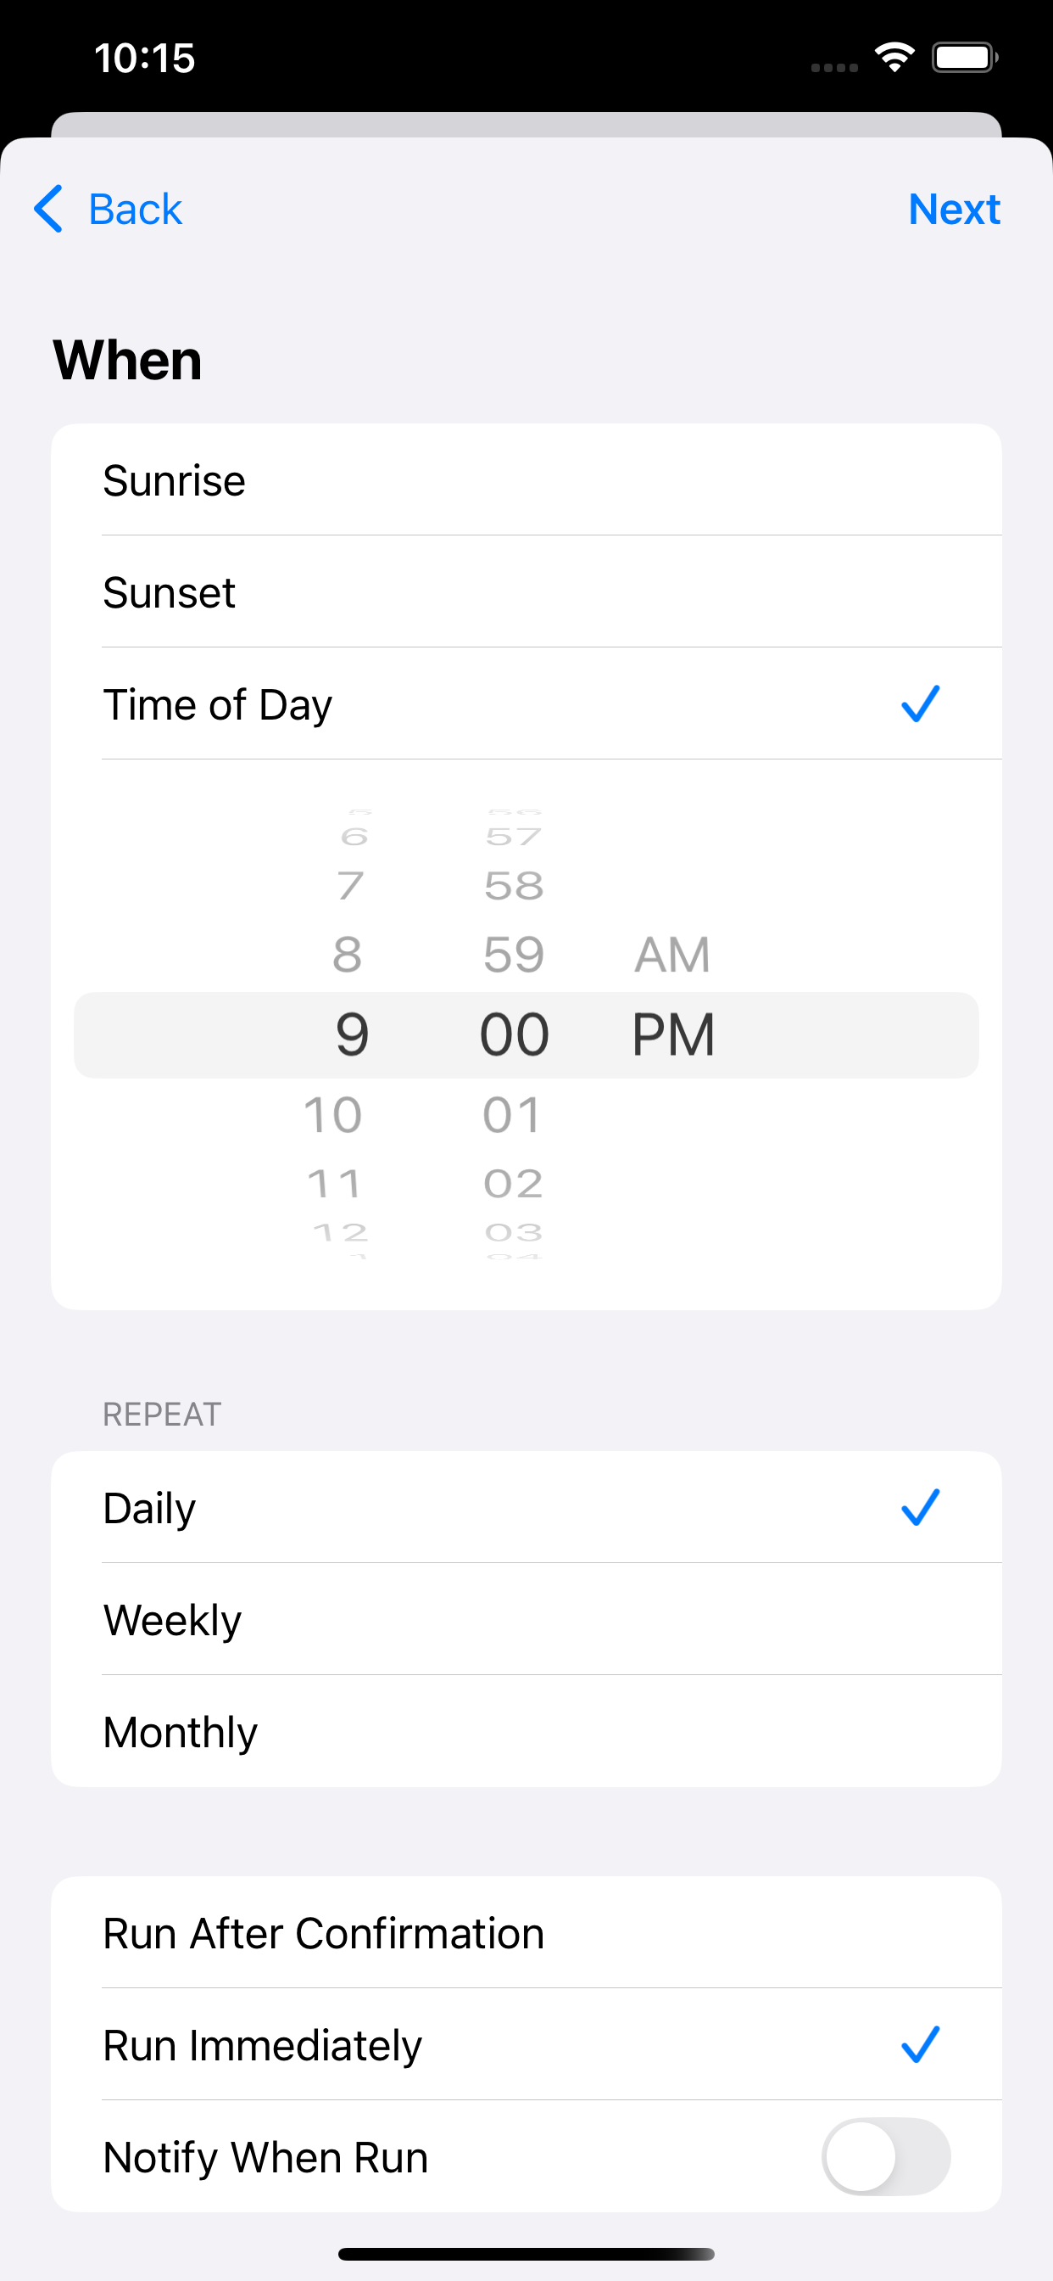Tap the checkmark beside Time of Day
This screenshot has height=2281, width=1053.
pyautogui.click(x=919, y=704)
